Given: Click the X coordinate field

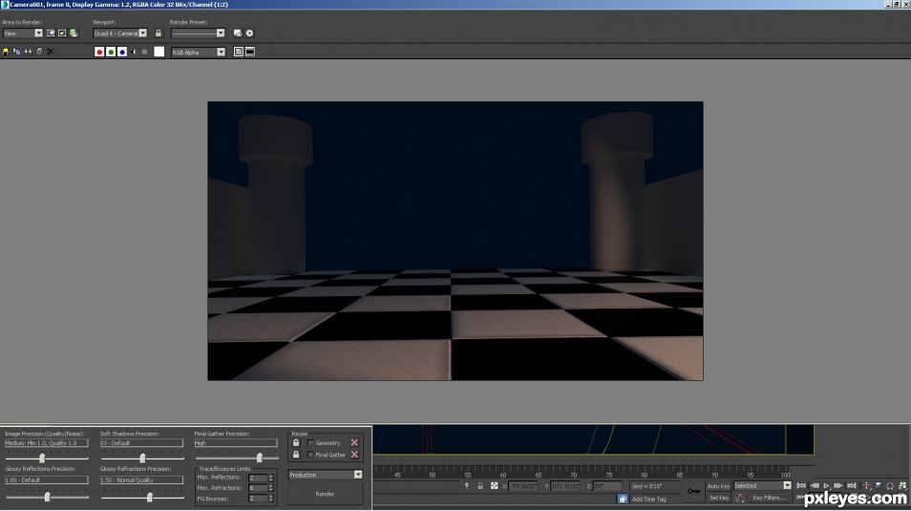Looking at the screenshot, I should pyautogui.click(x=523, y=486).
